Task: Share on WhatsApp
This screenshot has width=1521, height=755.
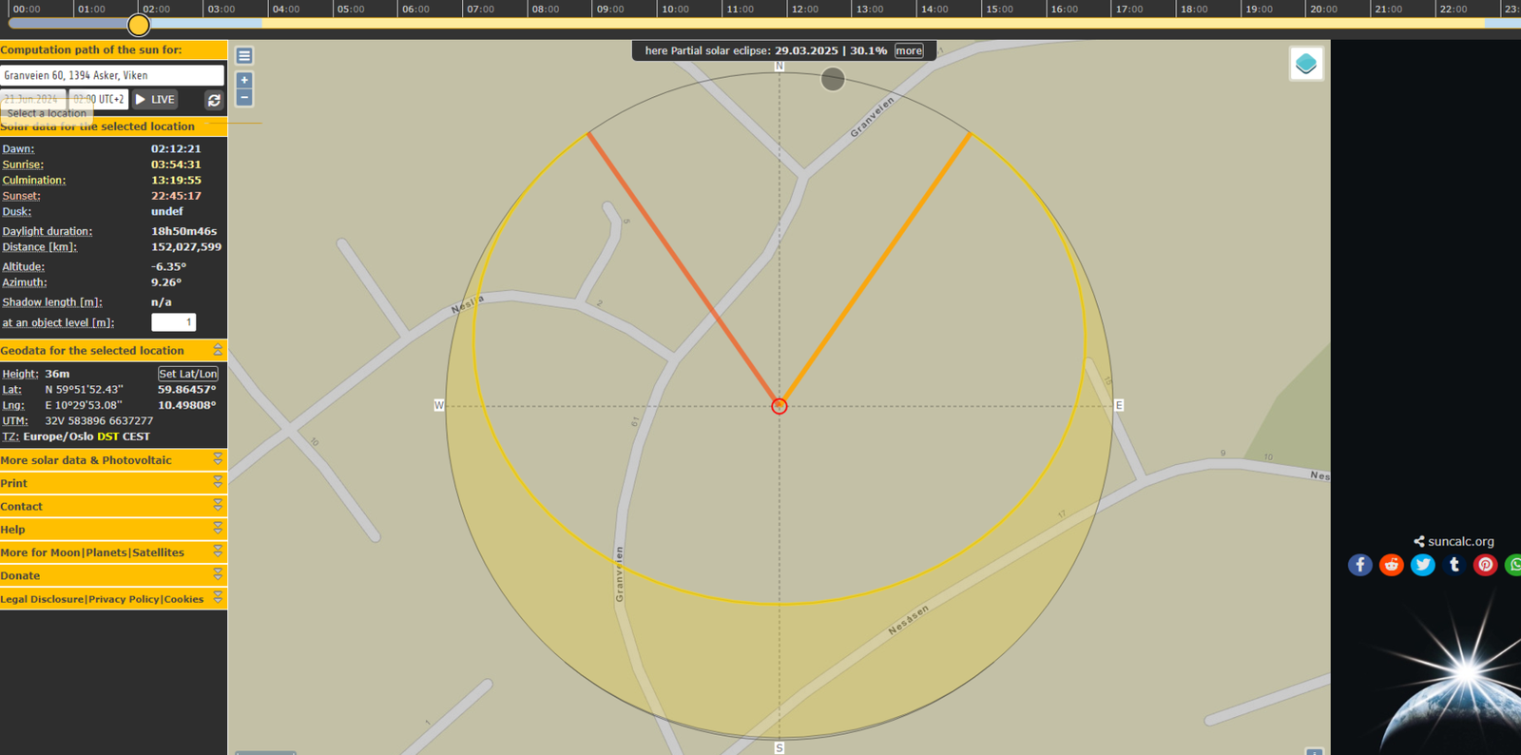Action: tap(1513, 566)
